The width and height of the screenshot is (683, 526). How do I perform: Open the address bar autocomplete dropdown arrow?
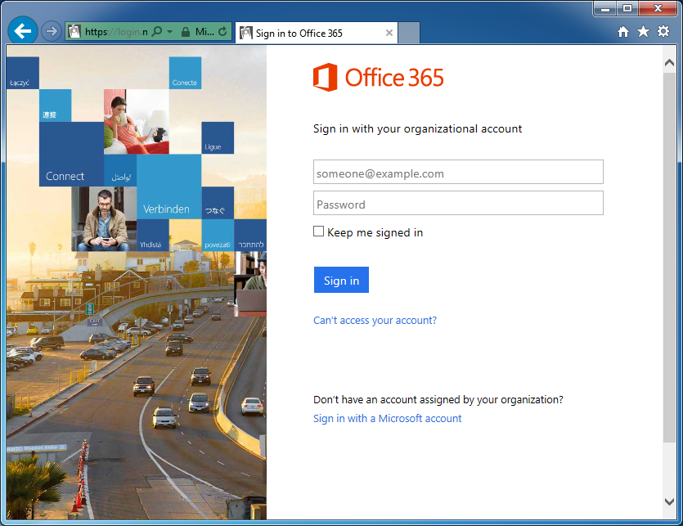pyautogui.click(x=170, y=32)
